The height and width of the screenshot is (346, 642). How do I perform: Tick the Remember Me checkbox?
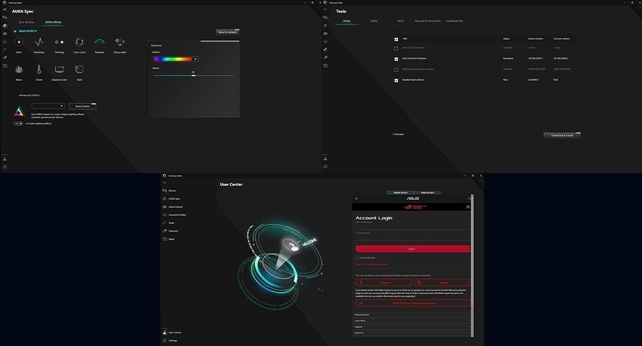click(358, 258)
